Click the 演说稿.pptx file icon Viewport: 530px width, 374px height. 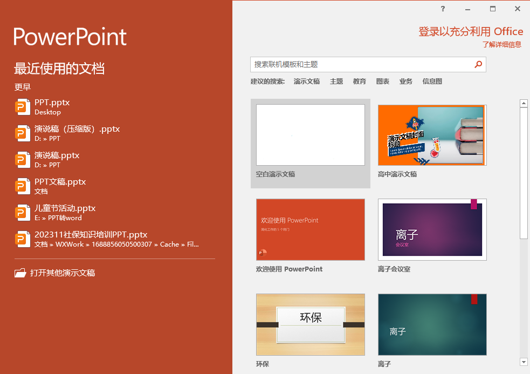click(23, 159)
